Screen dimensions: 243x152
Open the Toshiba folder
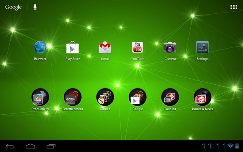170,97
